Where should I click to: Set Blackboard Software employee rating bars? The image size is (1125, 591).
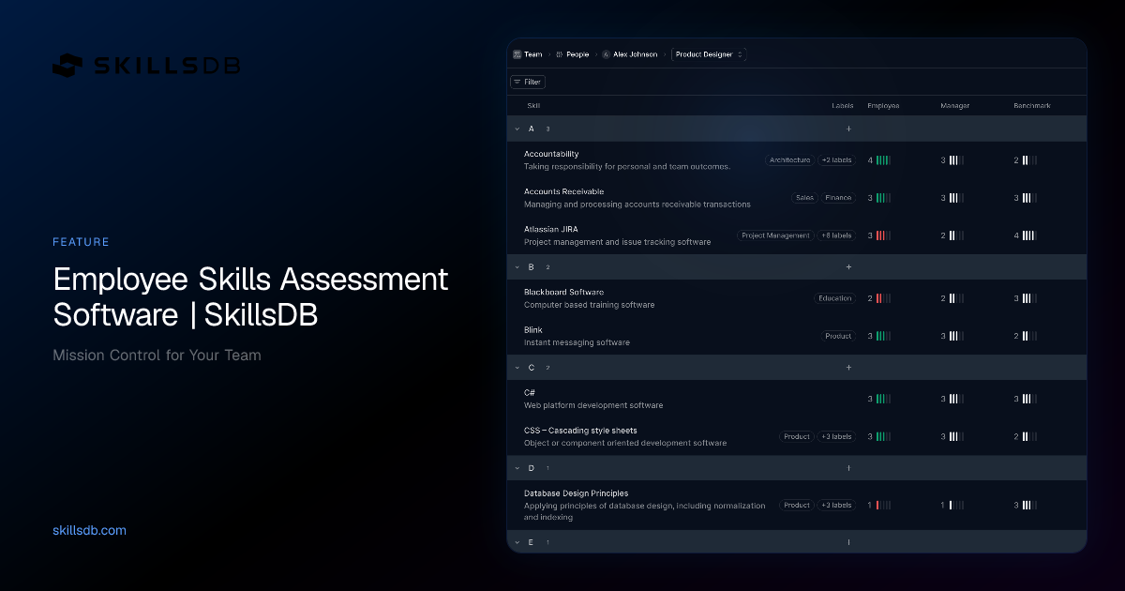point(883,298)
